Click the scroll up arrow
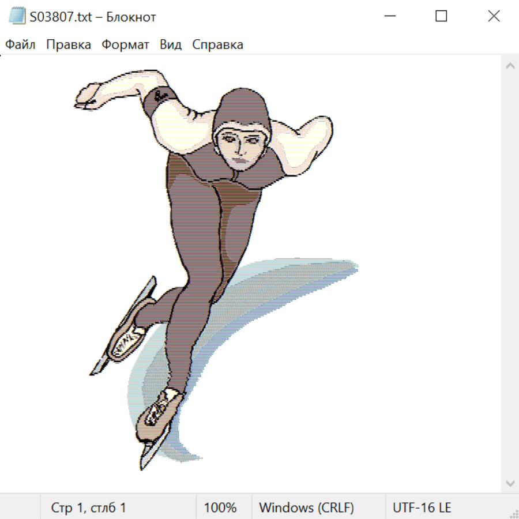This screenshot has width=519, height=519. pyautogui.click(x=510, y=66)
